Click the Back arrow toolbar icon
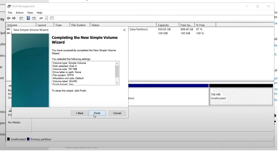The width and height of the screenshot is (279, 152). (8, 18)
